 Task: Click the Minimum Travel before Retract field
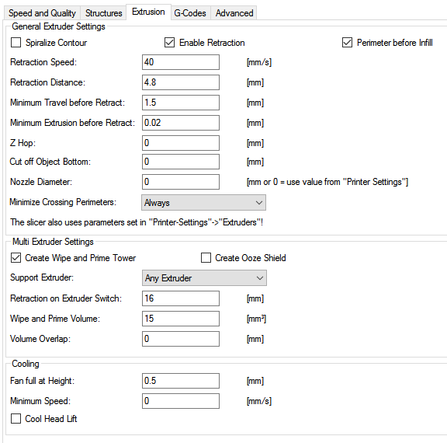point(181,103)
